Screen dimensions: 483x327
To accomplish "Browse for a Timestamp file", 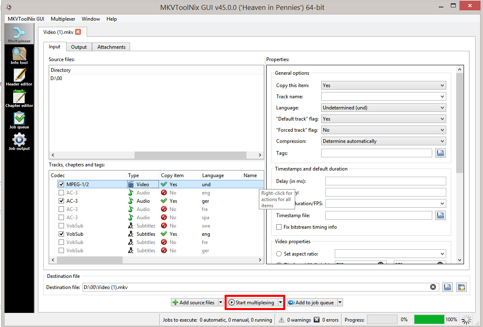I will [440, 215].
